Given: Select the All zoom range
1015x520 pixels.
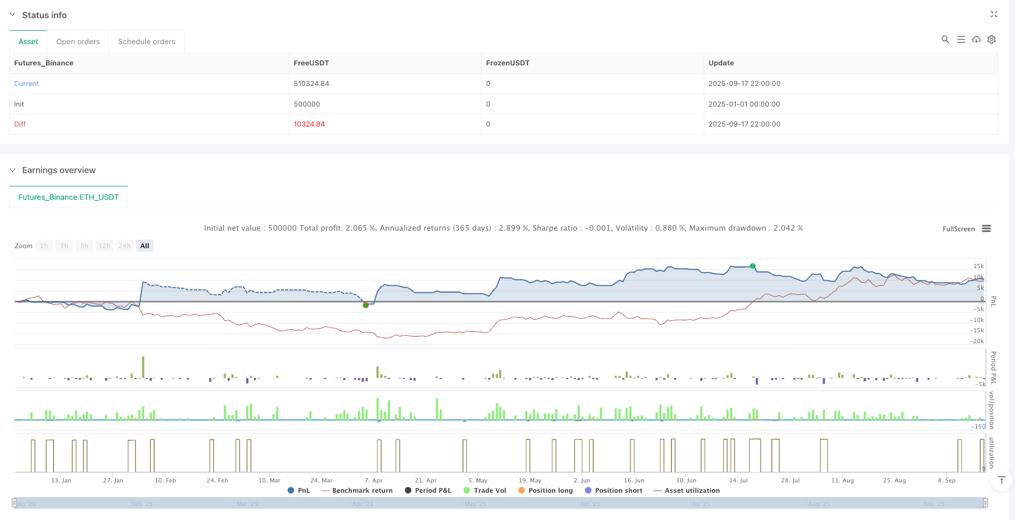Looking at the screenshot, I should (x=145, y=246).
